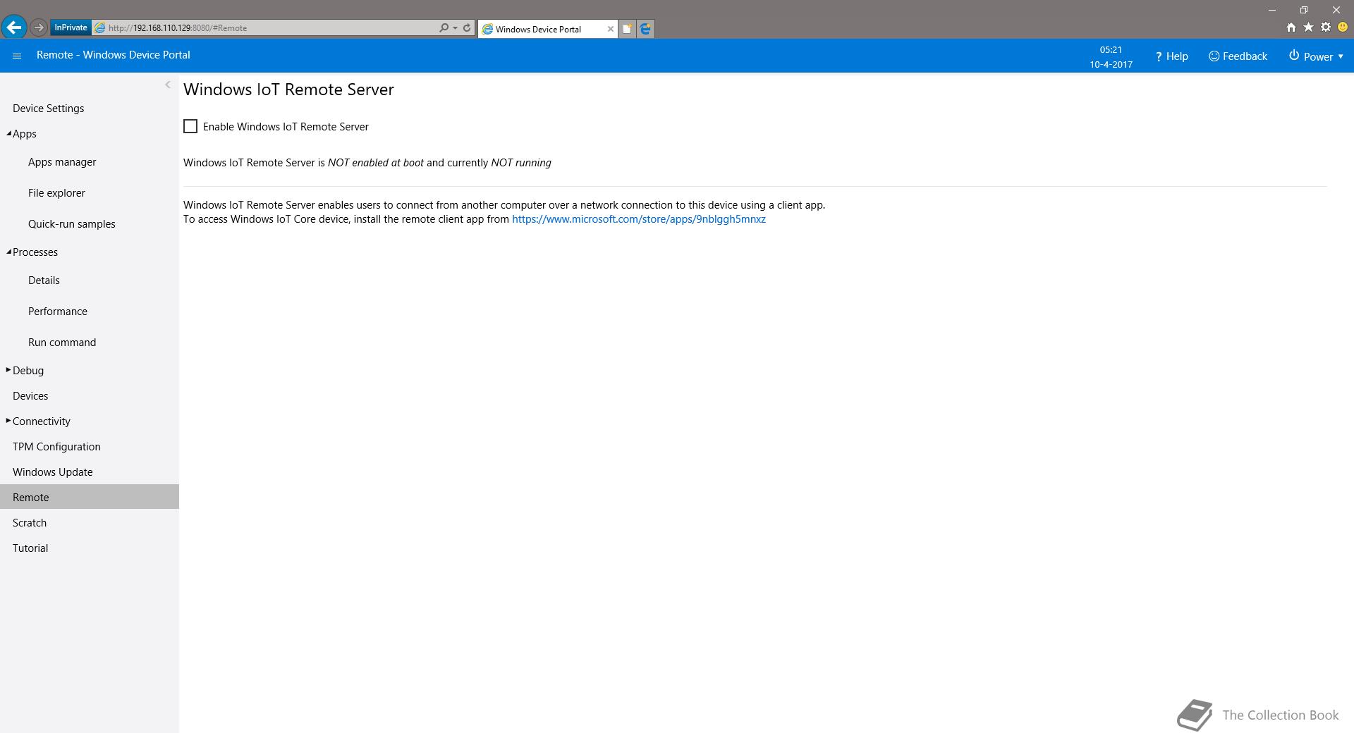Open the Microsoft store remote client link
The width and height of the screenshot is (1354, 733).
(639, 219)
